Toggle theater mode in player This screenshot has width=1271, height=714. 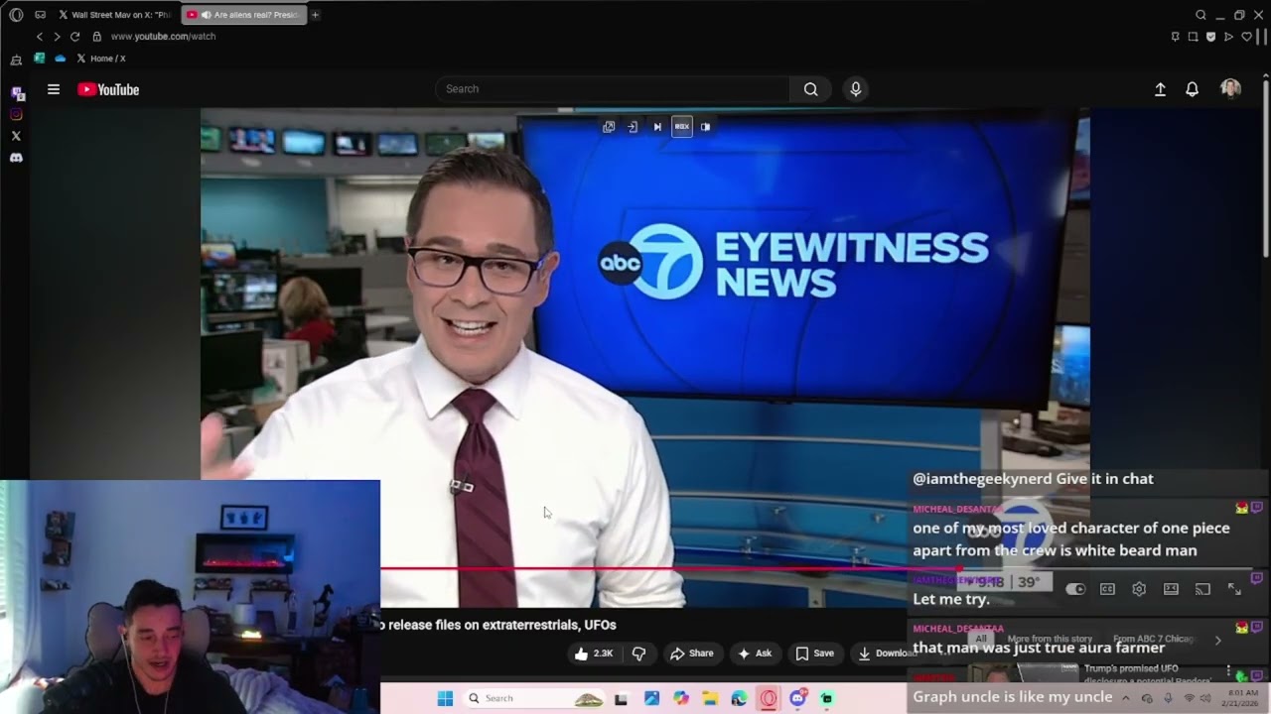[x=1171, y=589]
